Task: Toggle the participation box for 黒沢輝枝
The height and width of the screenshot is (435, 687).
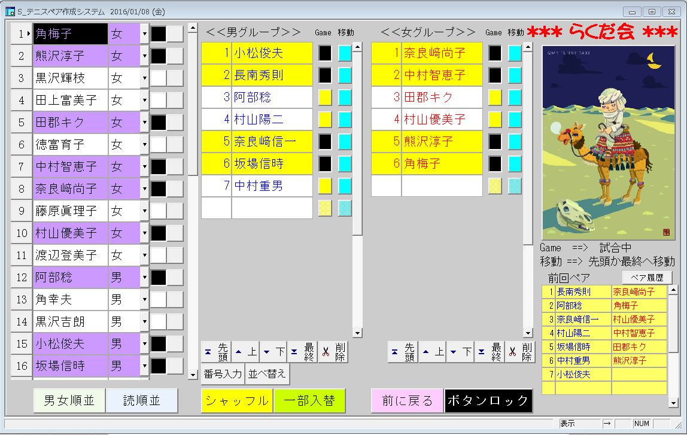Action: tap(158, 78)
